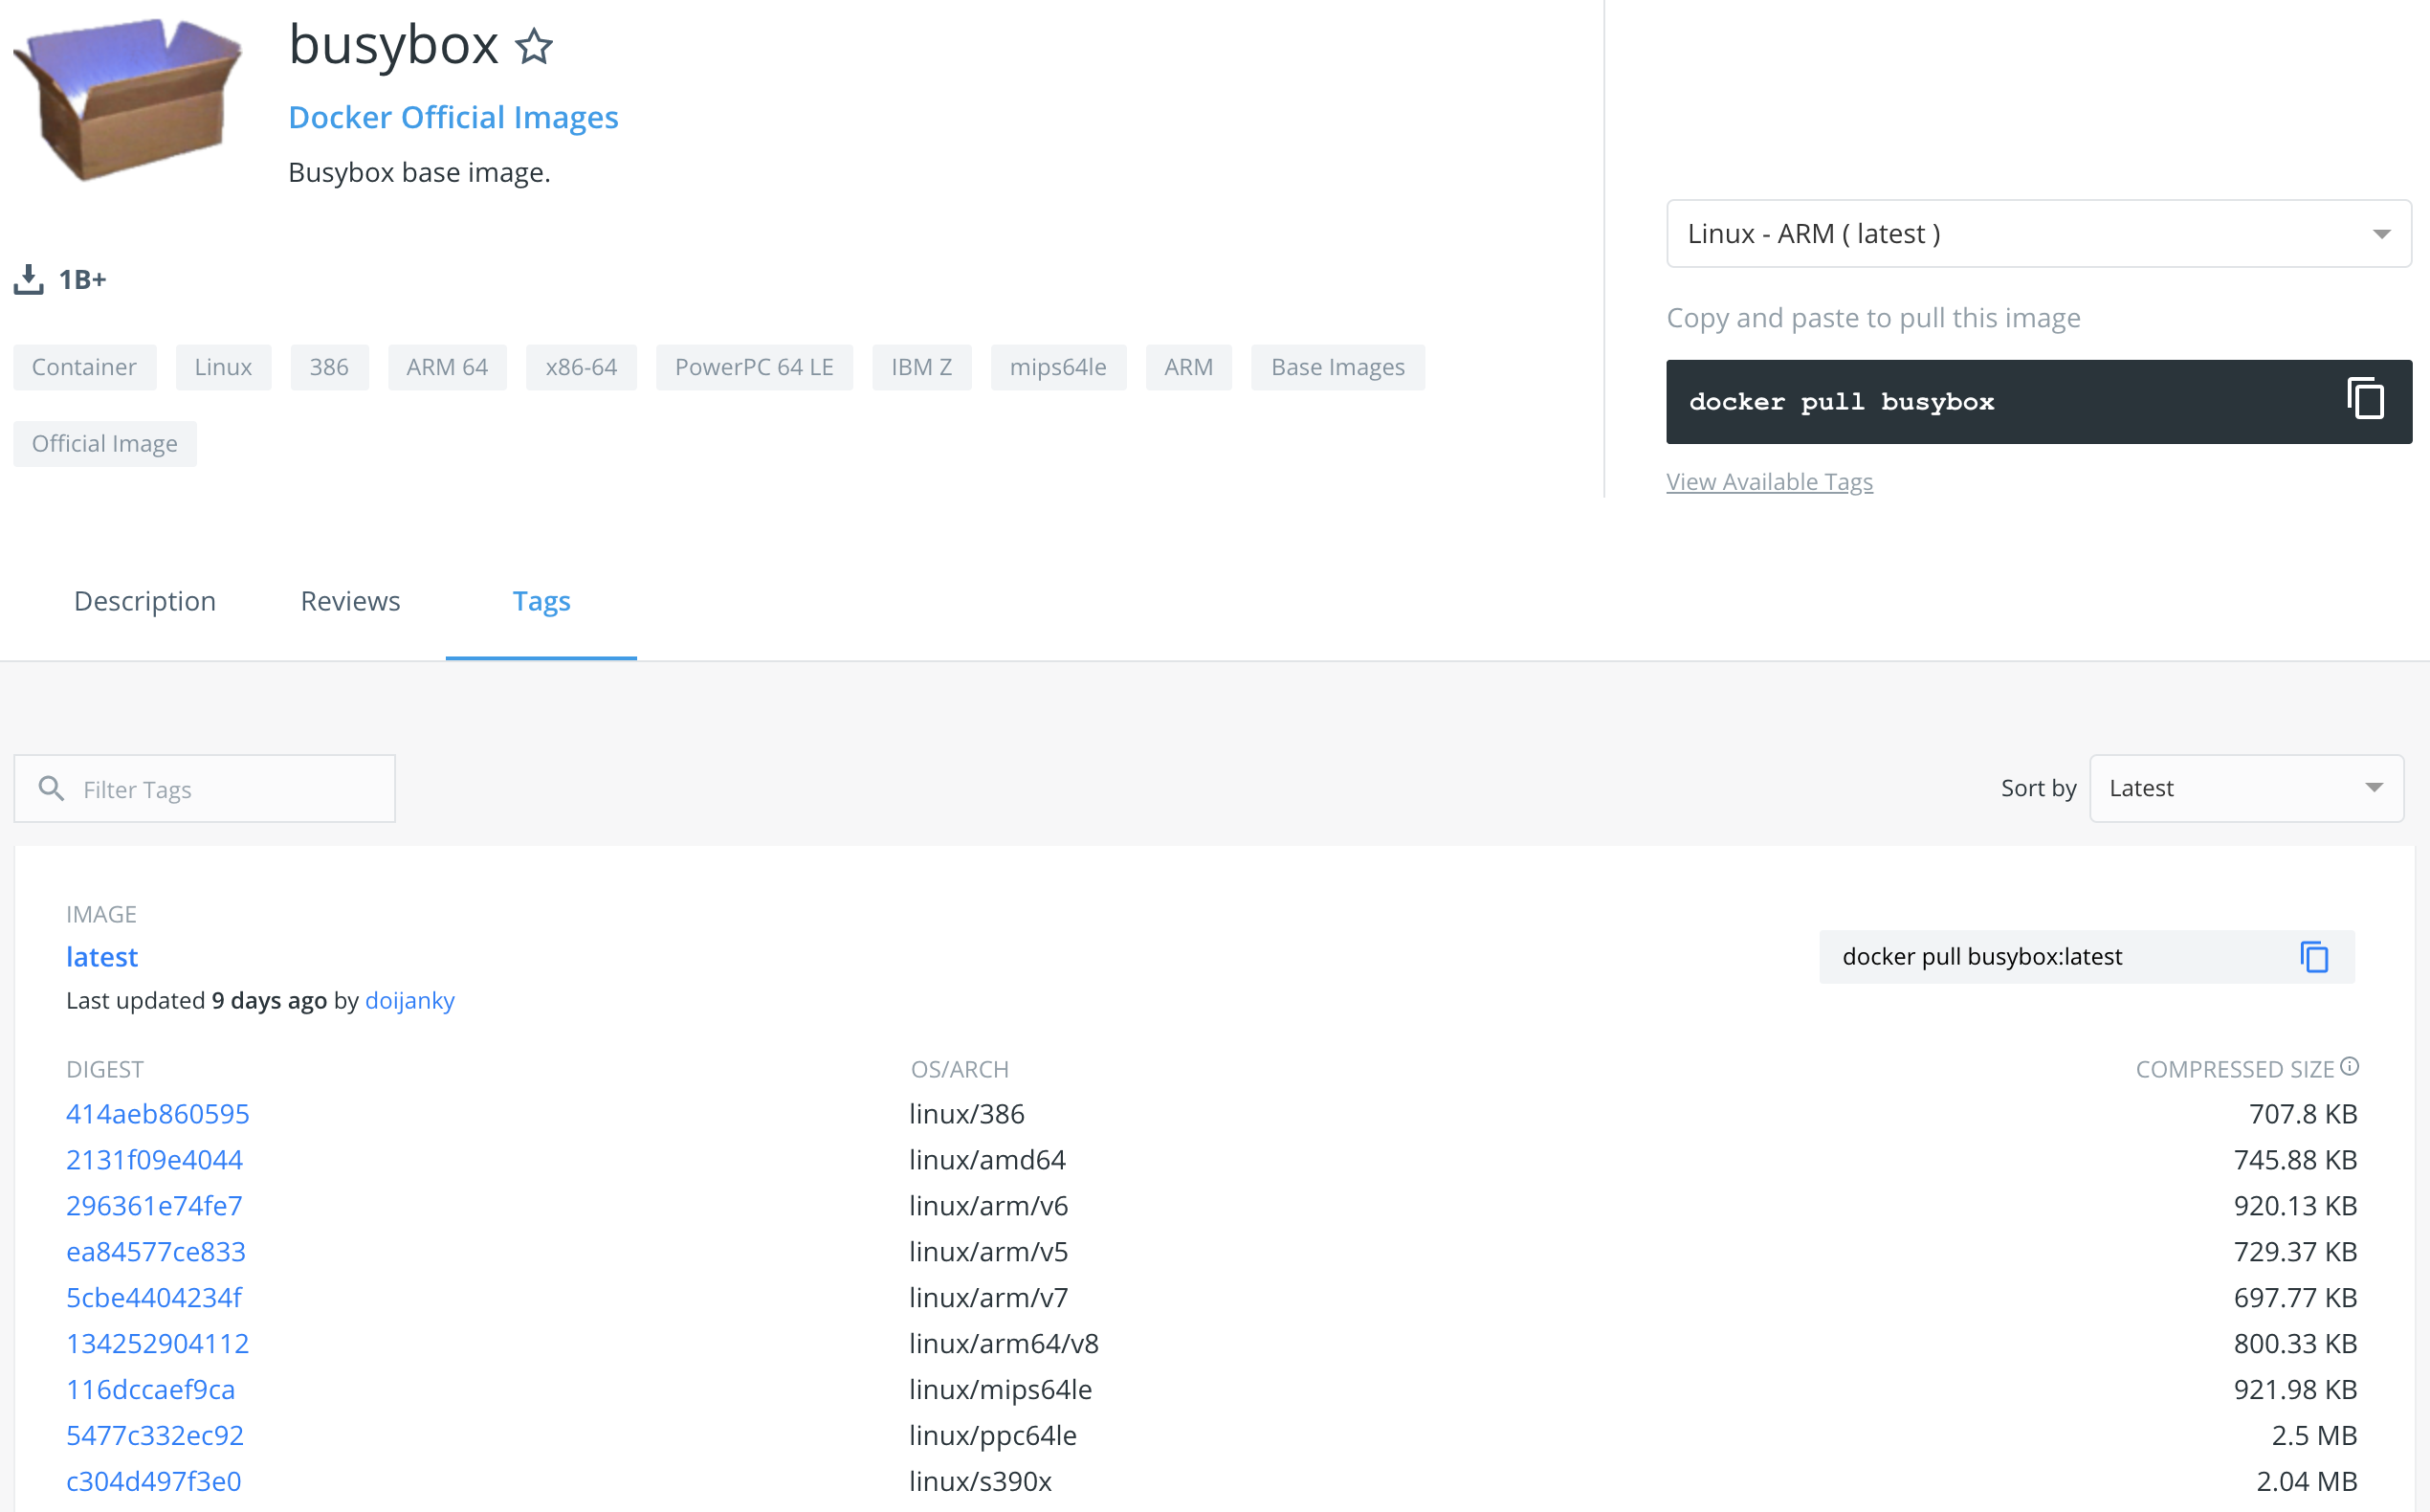
Task: Open the Sort by Latest dropdown
Action: (2245, 789)
